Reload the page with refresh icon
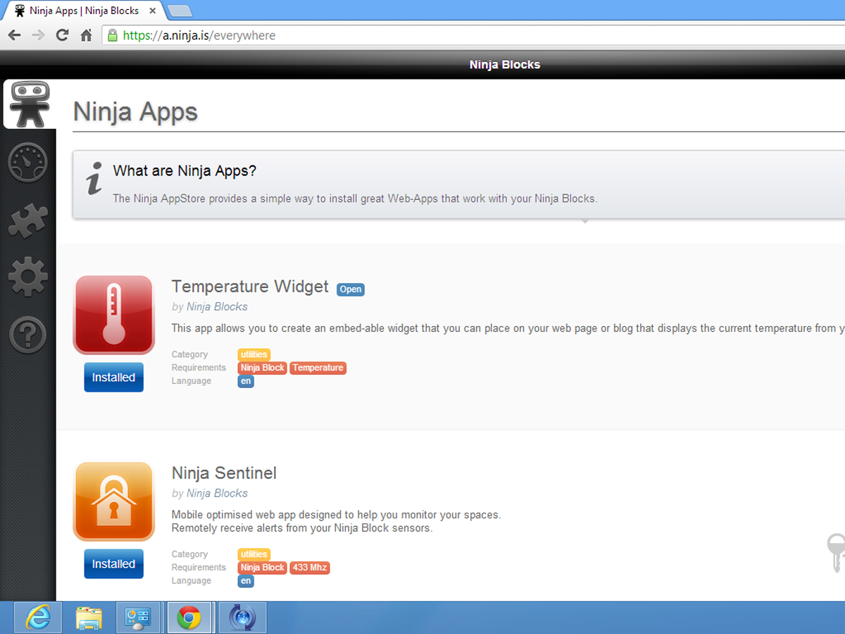The image size is (845, 634). click(x=62, y=35)
